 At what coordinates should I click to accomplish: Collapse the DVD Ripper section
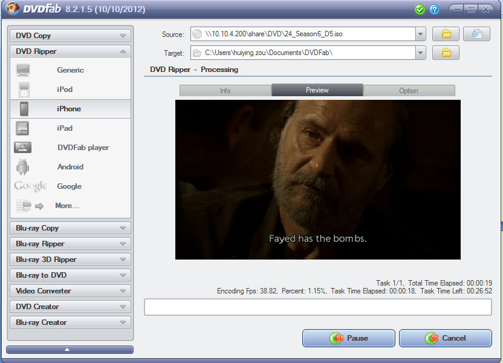point(70,51)
